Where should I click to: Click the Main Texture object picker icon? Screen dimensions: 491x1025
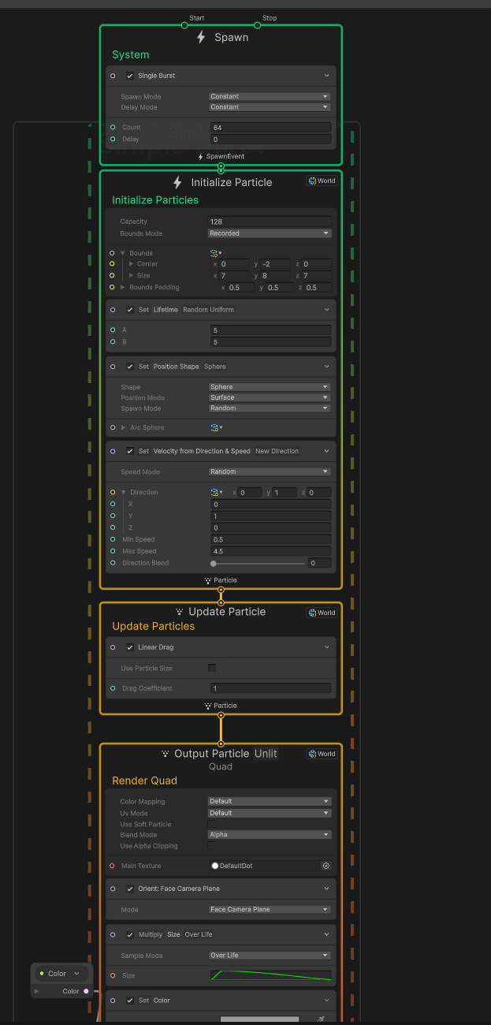click(x=325, y=866)
